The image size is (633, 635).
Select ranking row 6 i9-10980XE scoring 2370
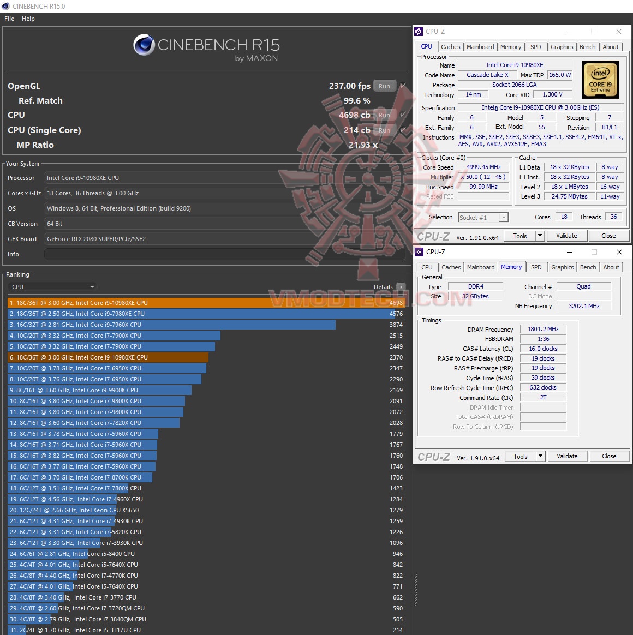tap(206, 357)
